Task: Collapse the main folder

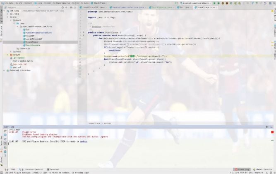Action: coord(11,20)
